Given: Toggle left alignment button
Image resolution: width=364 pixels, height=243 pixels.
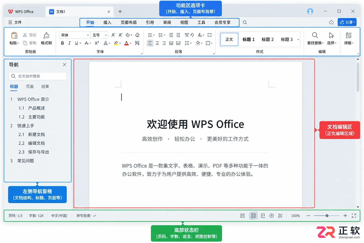Looking at the screenshot, I should tap(150, 43).
